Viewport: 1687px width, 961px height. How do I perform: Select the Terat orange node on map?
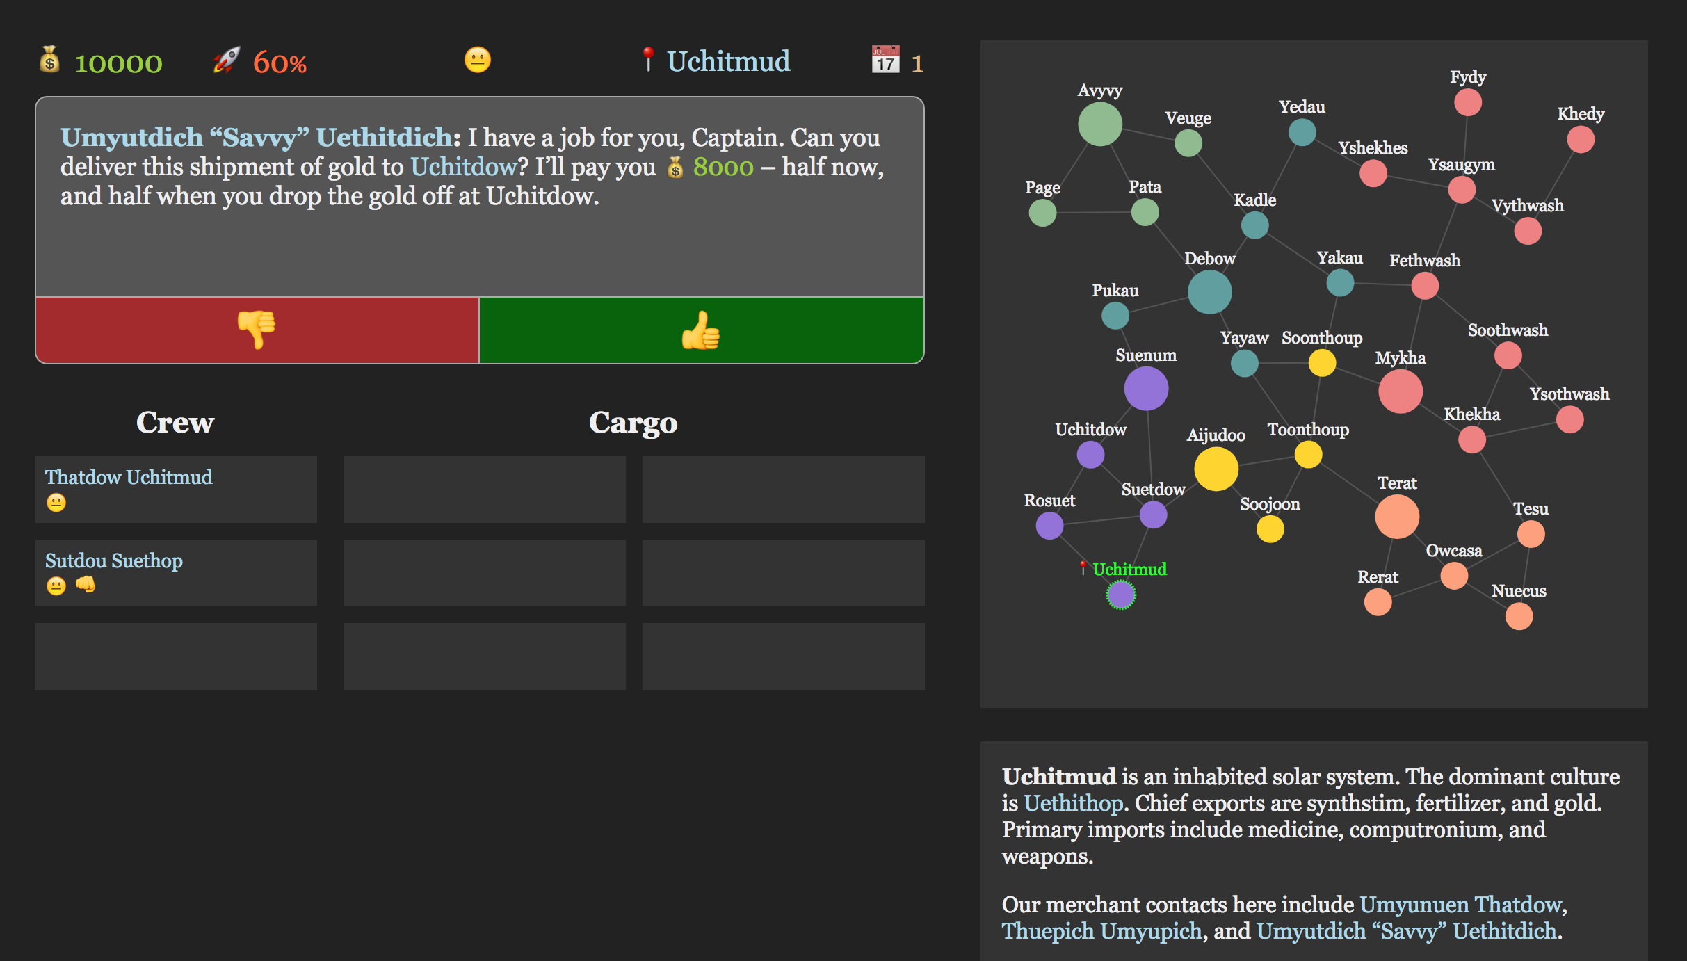1396,517
